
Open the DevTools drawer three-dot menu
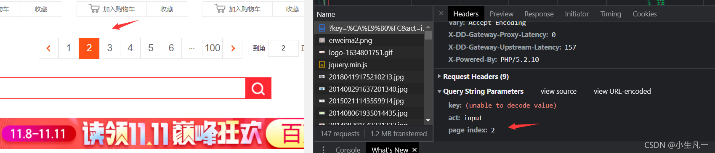click(x=323, y=149)
